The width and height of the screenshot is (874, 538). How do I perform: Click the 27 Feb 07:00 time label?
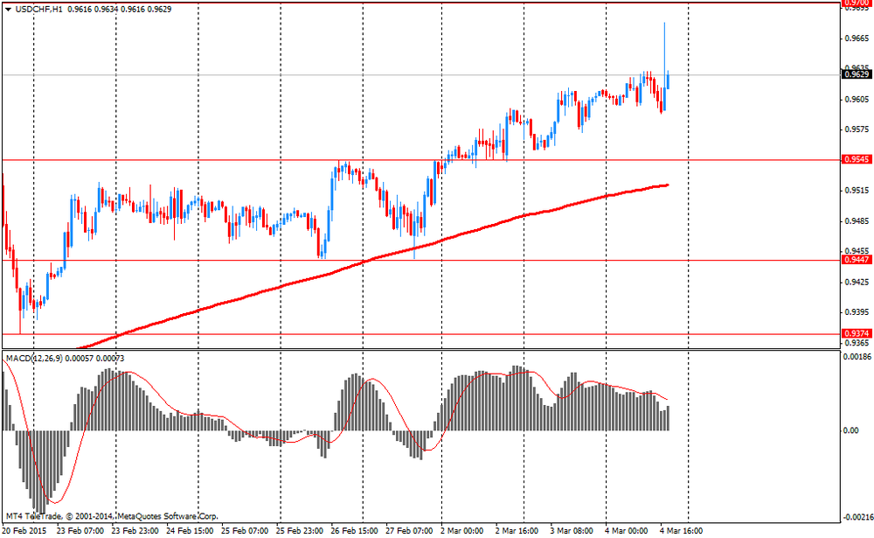click(409, 531)
